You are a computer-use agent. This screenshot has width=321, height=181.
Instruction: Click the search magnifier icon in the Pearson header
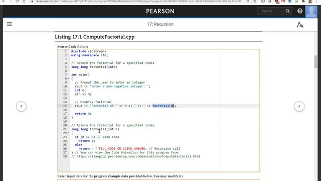[287, 11]
